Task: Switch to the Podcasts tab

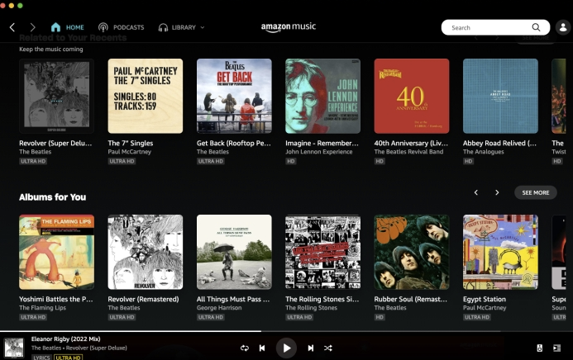Action: (122, 27)
